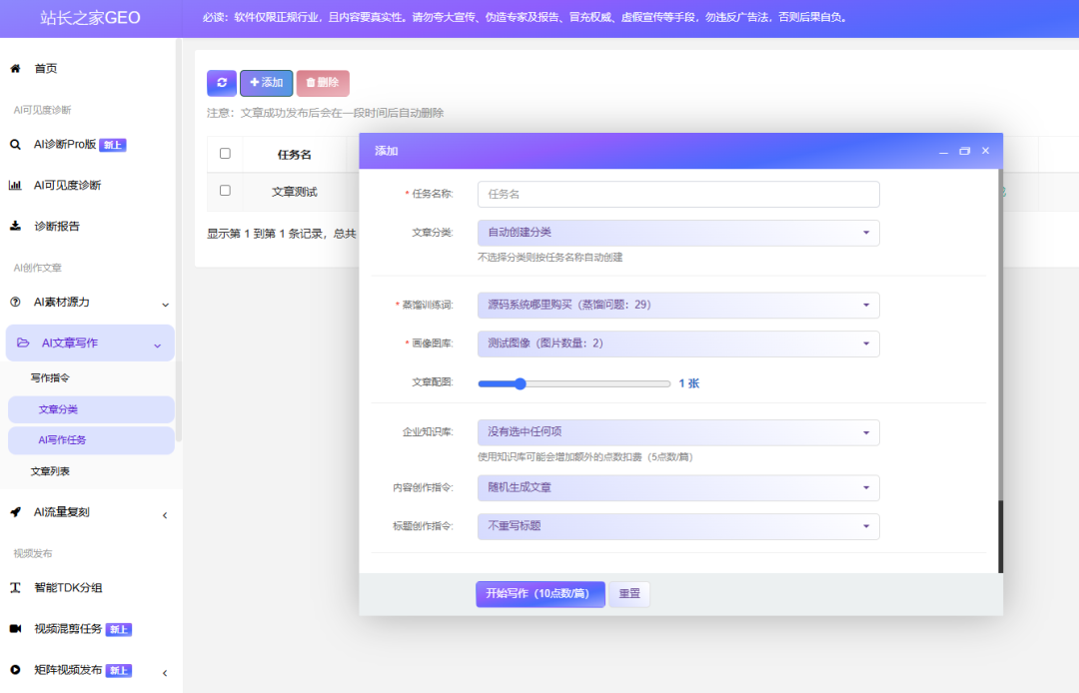Open the 写作指令 submenu item
Viewport: 1079px width, 693px height.
(x=50, y=378)
